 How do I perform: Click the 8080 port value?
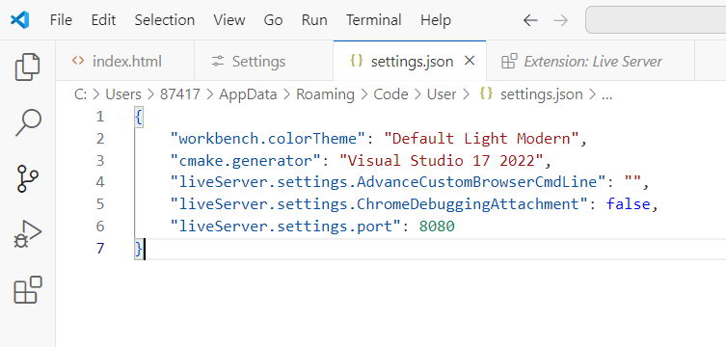pos(437,227)
